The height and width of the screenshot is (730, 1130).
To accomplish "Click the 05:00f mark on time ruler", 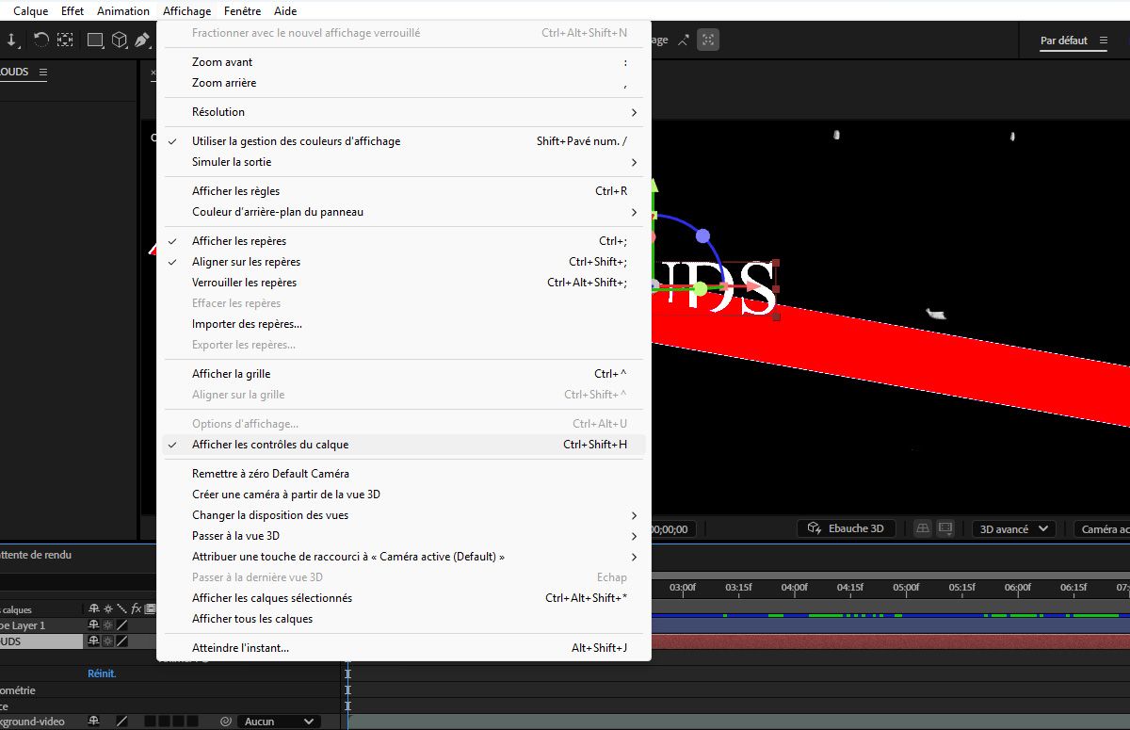I will coord(906,587).
